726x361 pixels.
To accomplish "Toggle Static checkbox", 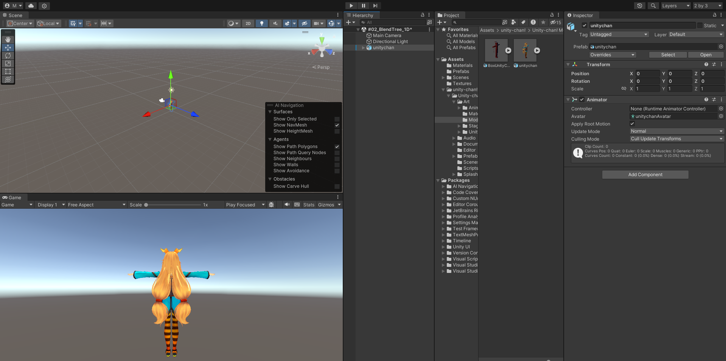I will point(700,25).
